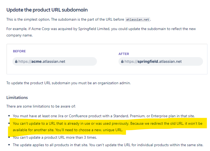
Task: Click the atlassian.net inline code snippet
Action: click(x=137, y=20)
